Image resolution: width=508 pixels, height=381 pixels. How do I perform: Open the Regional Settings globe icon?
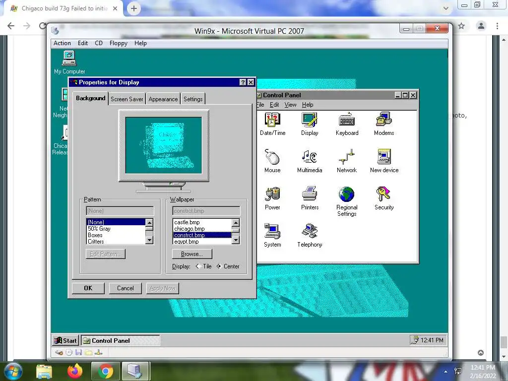(347, 201)
